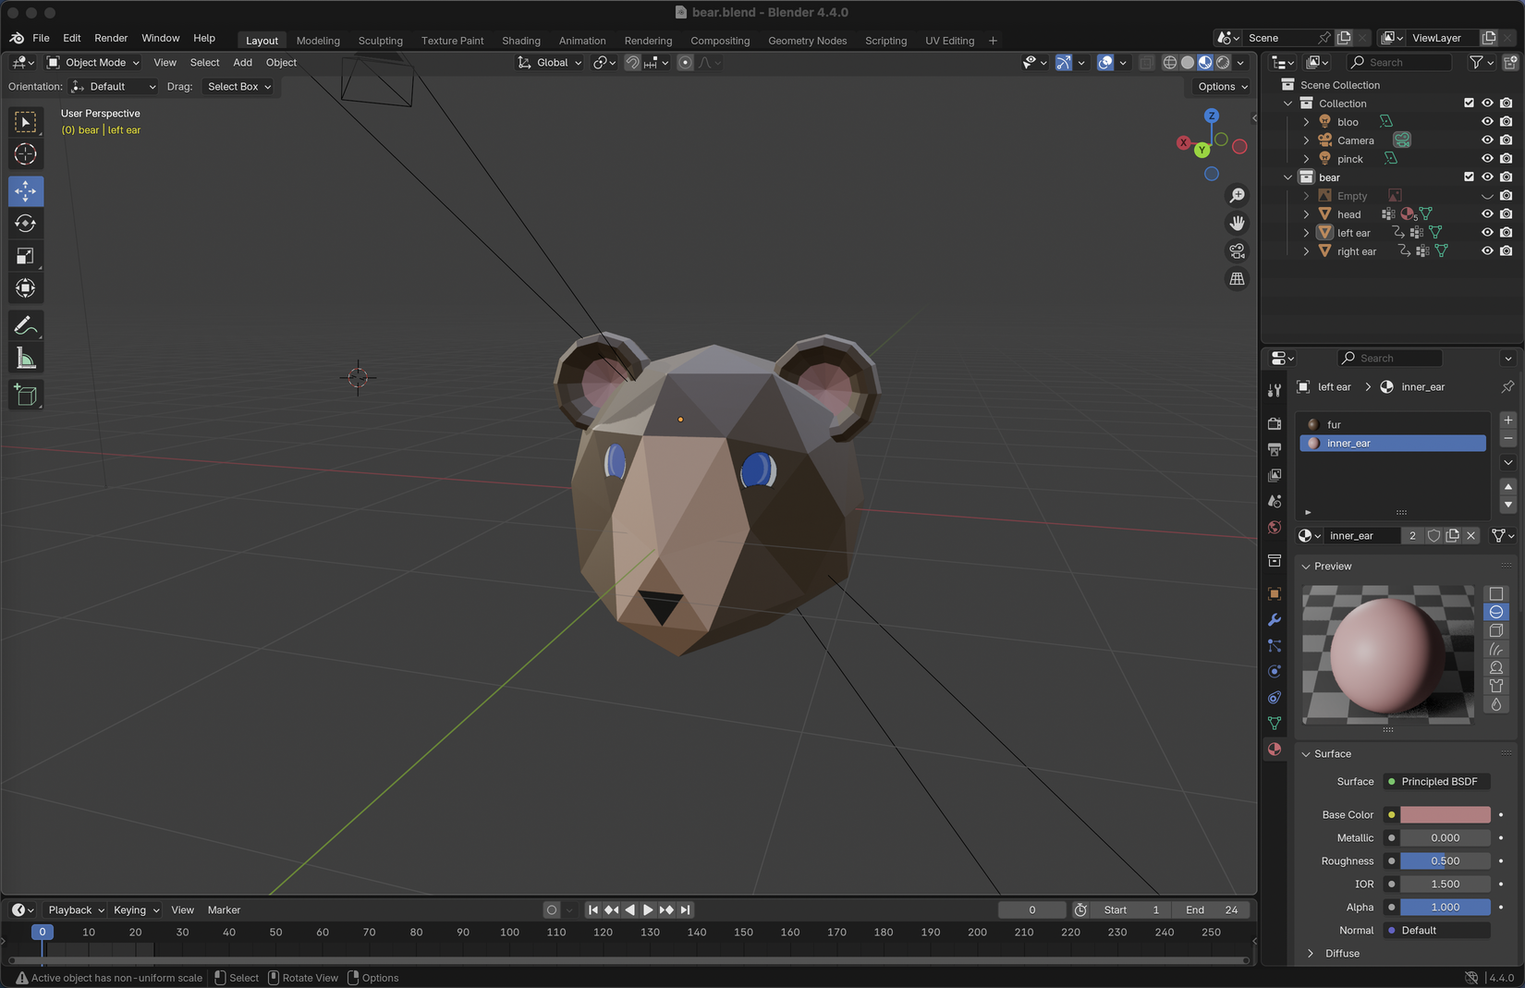Play the animation
Viewport: 1525px width, 988px height.
pyautogui.click(x=648, y=910)
